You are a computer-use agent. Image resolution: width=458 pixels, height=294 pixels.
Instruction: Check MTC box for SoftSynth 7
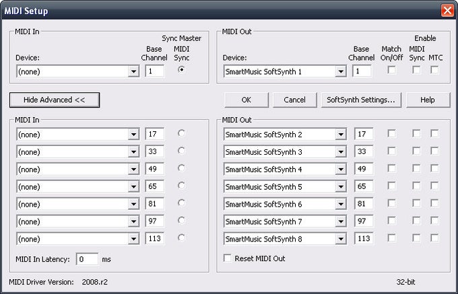click(x=434, y=221)
